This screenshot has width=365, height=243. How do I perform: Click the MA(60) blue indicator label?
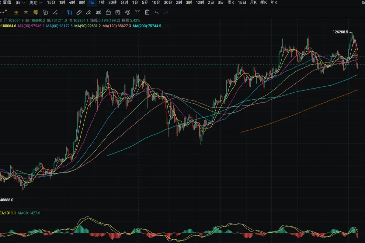60,26
